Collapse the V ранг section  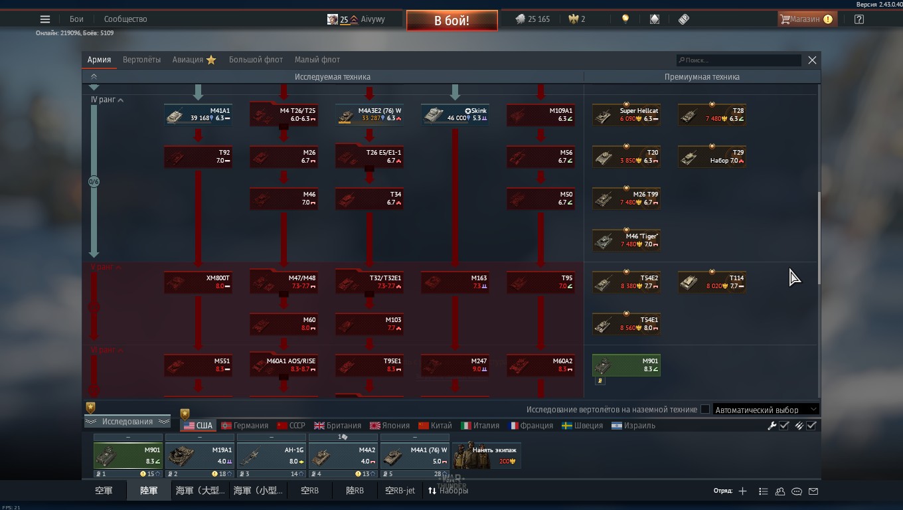click(106, 267)
